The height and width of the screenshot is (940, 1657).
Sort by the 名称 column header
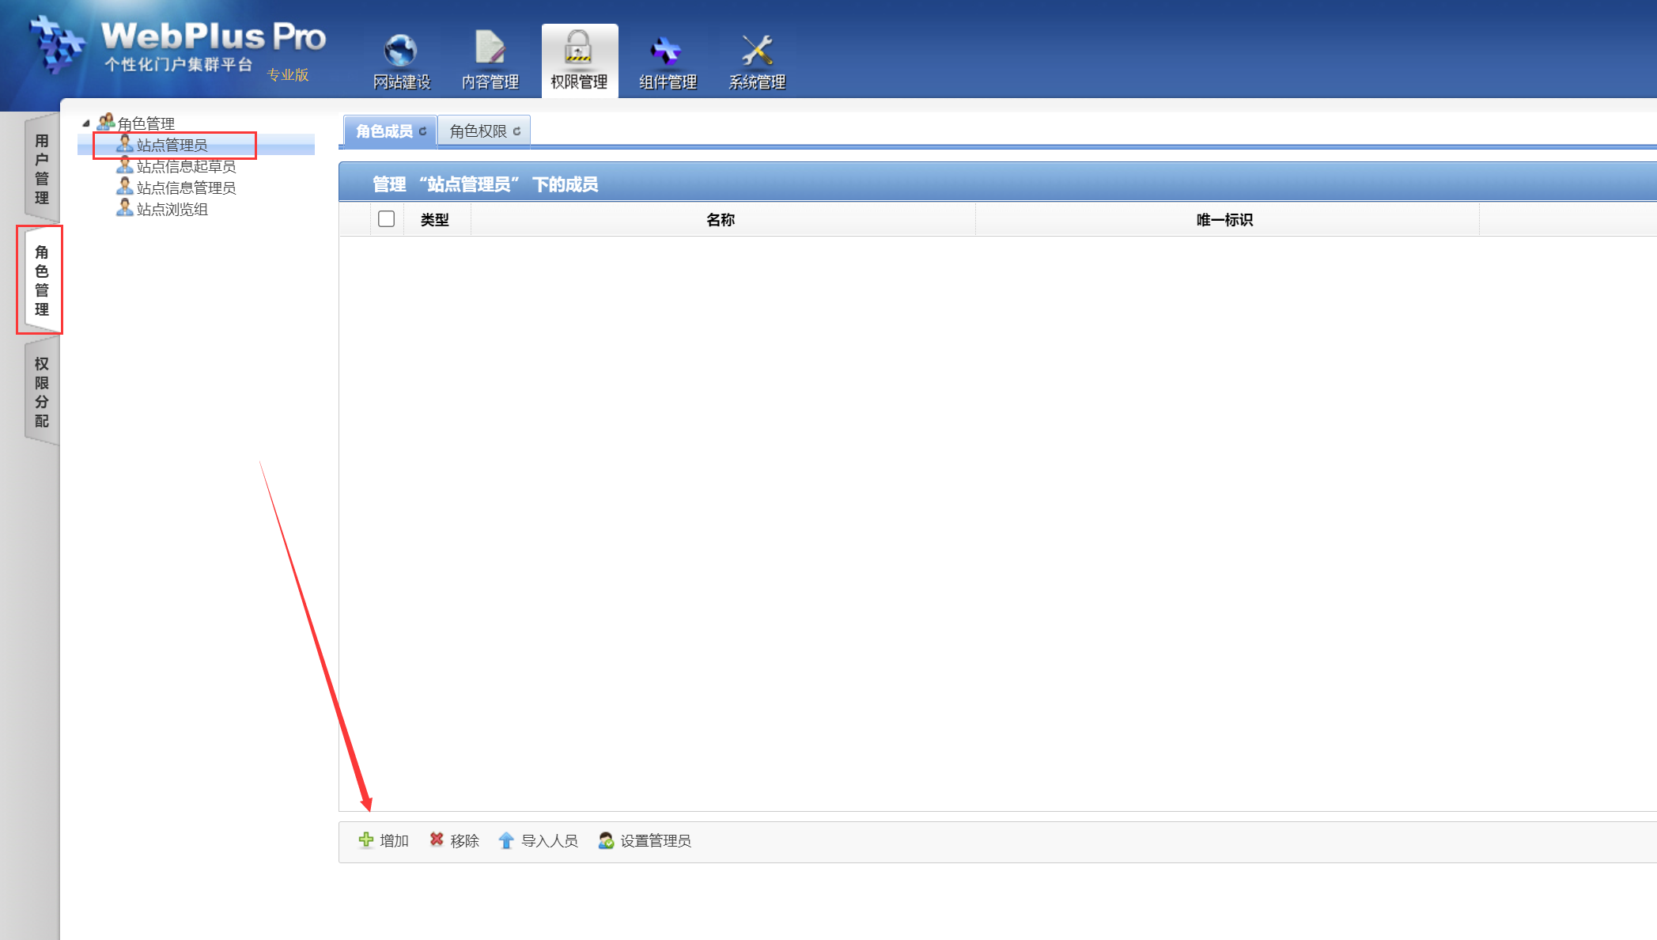coord(721,220)
